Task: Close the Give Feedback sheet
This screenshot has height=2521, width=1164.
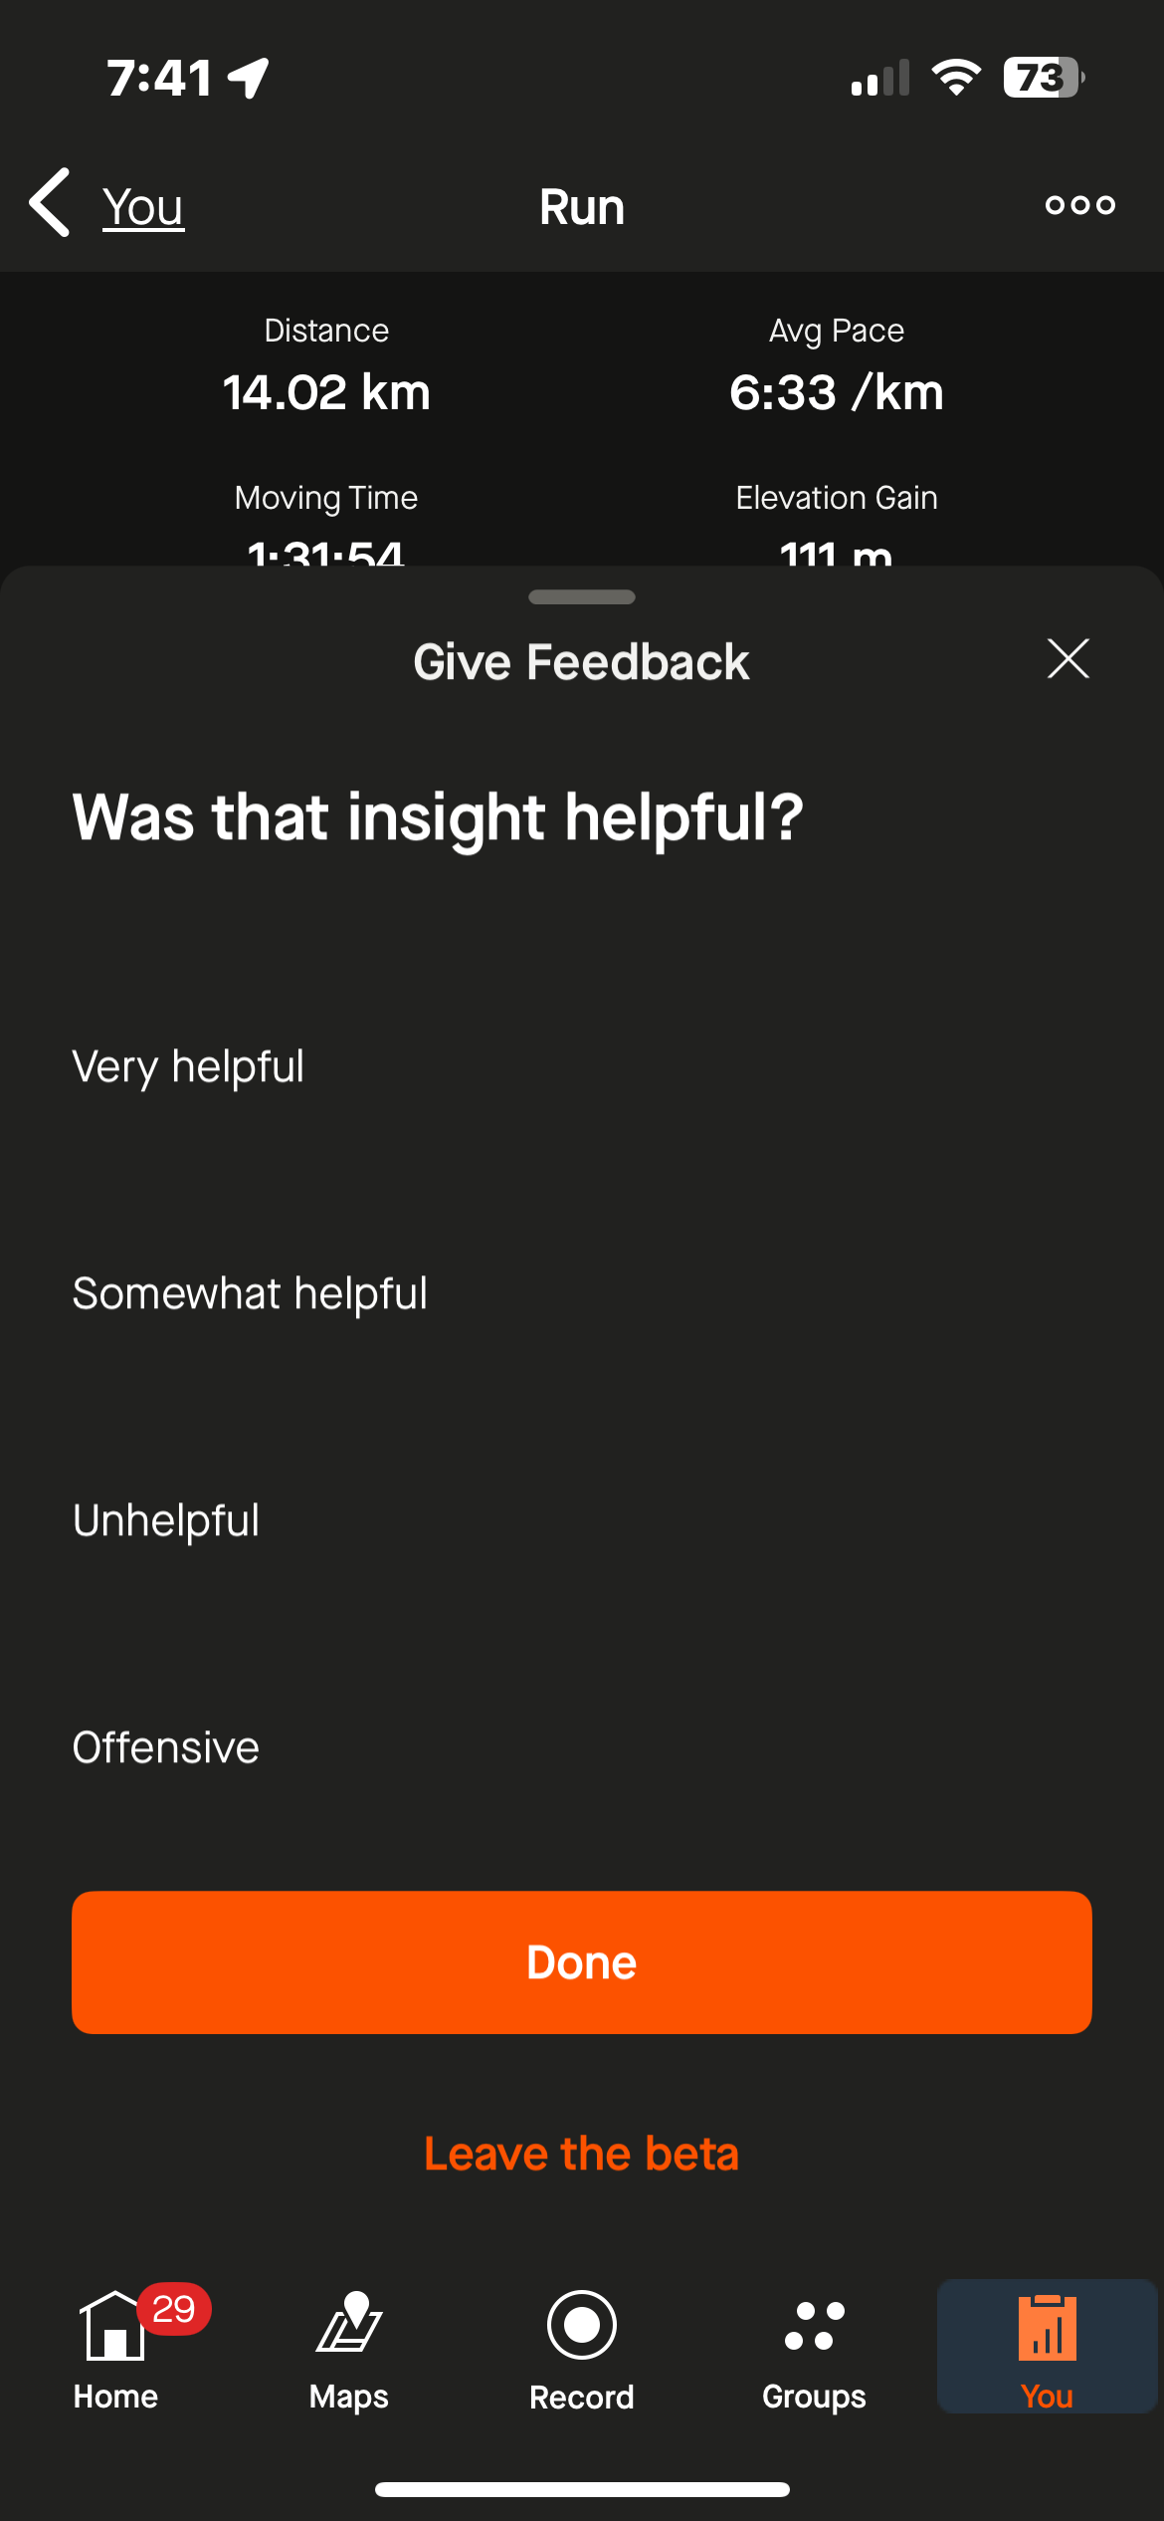Action: click(1067, 659)
